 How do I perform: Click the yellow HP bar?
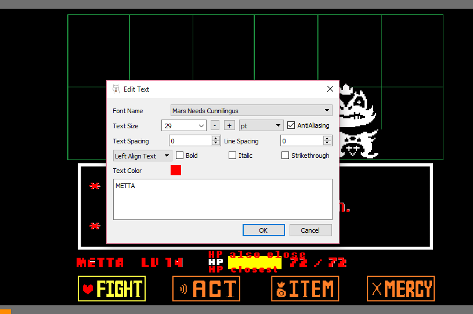(x=255, y=262)
